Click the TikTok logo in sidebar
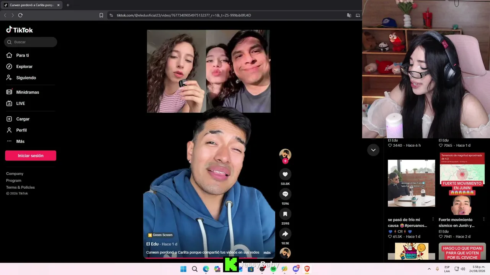This screenshot has width=490, height=275. 20,30
